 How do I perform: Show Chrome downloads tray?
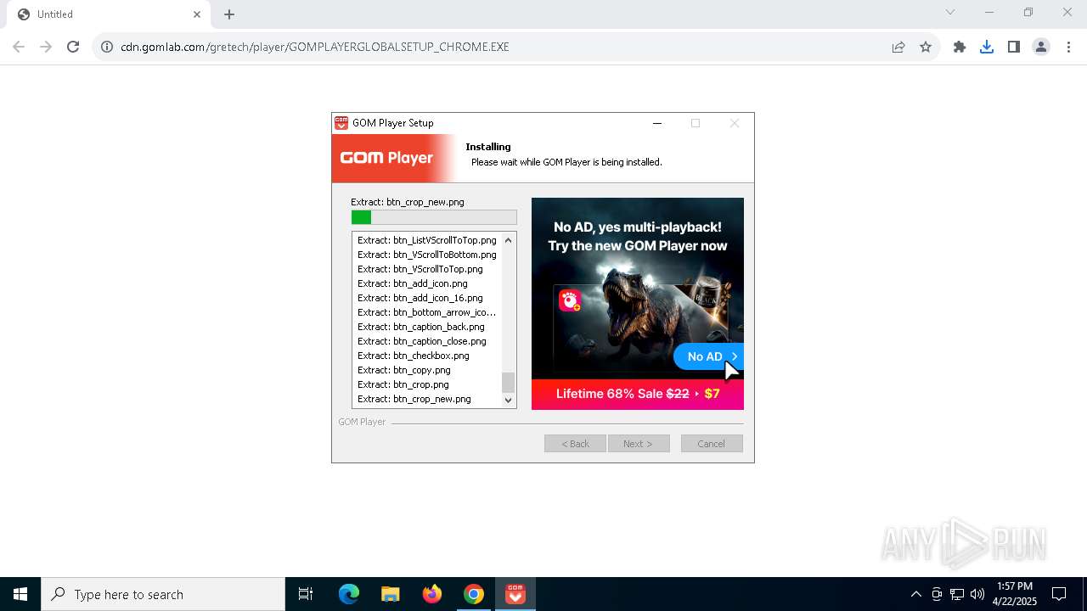(987, 47)
